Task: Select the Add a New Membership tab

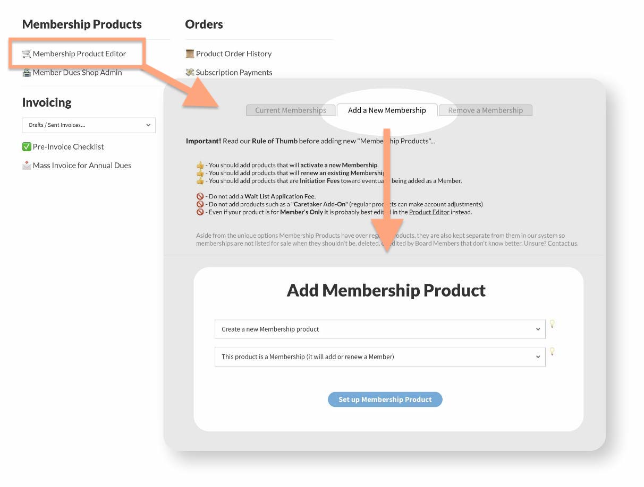Action: pos(387,110)
